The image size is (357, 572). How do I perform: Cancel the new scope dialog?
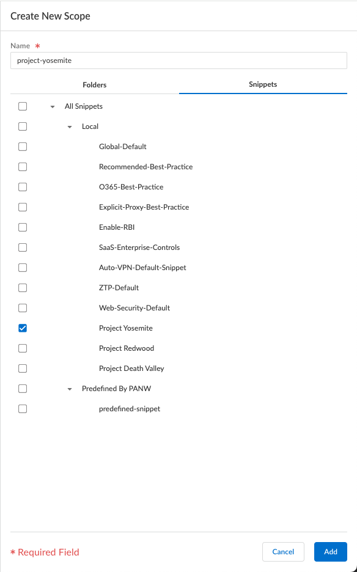coord(283,552)
